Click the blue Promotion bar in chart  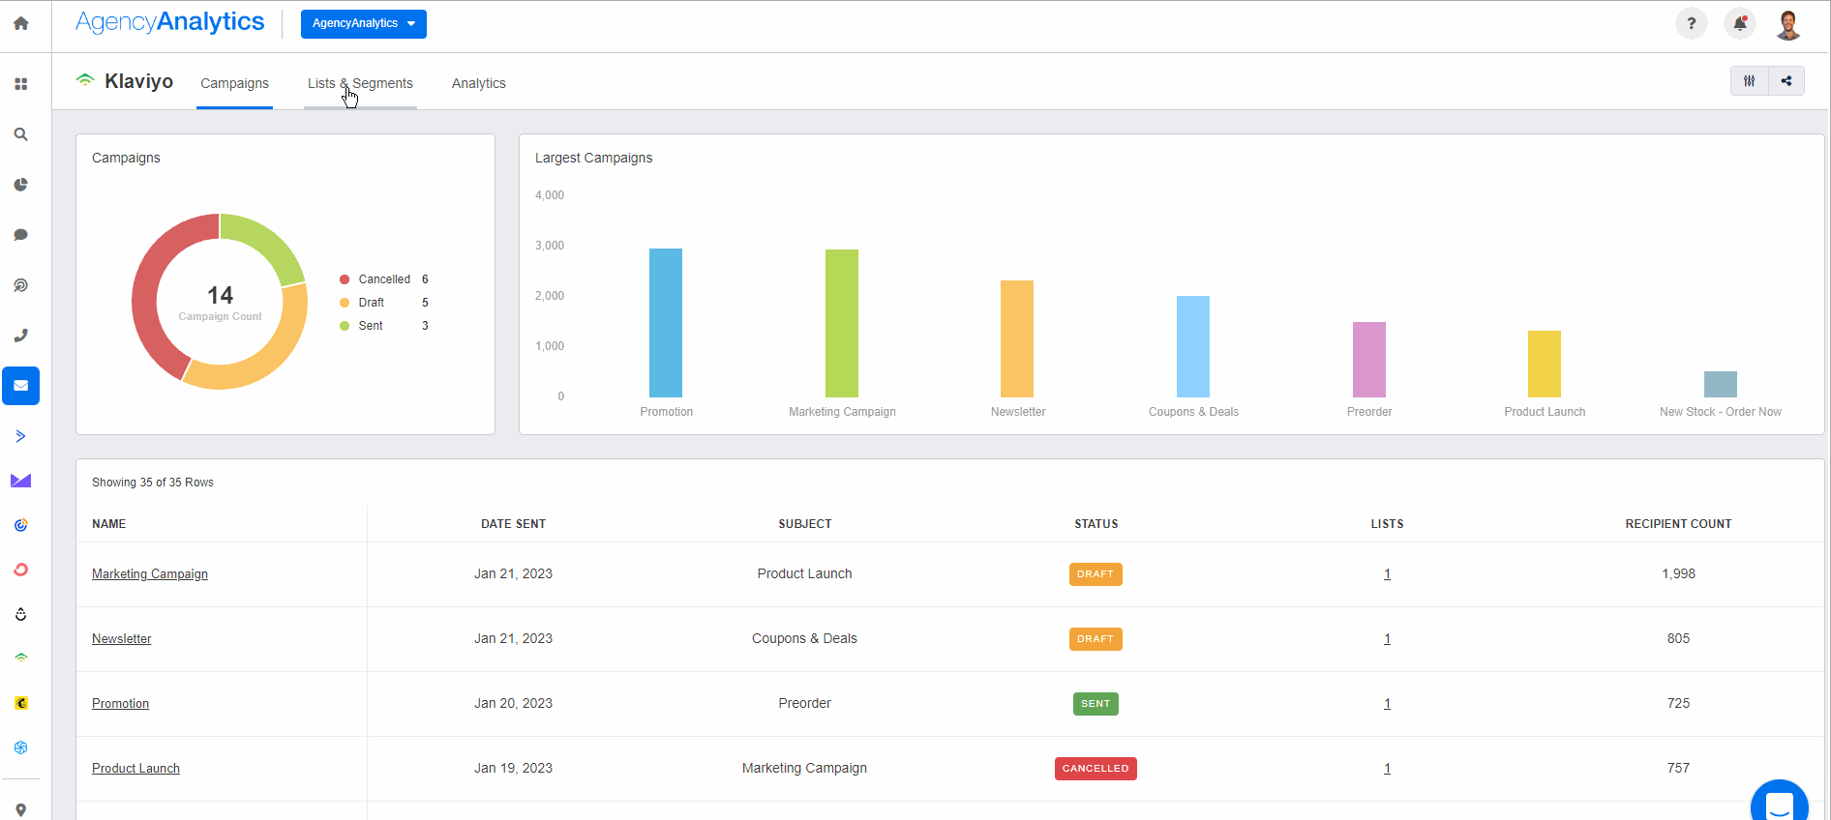pos(666,323)
